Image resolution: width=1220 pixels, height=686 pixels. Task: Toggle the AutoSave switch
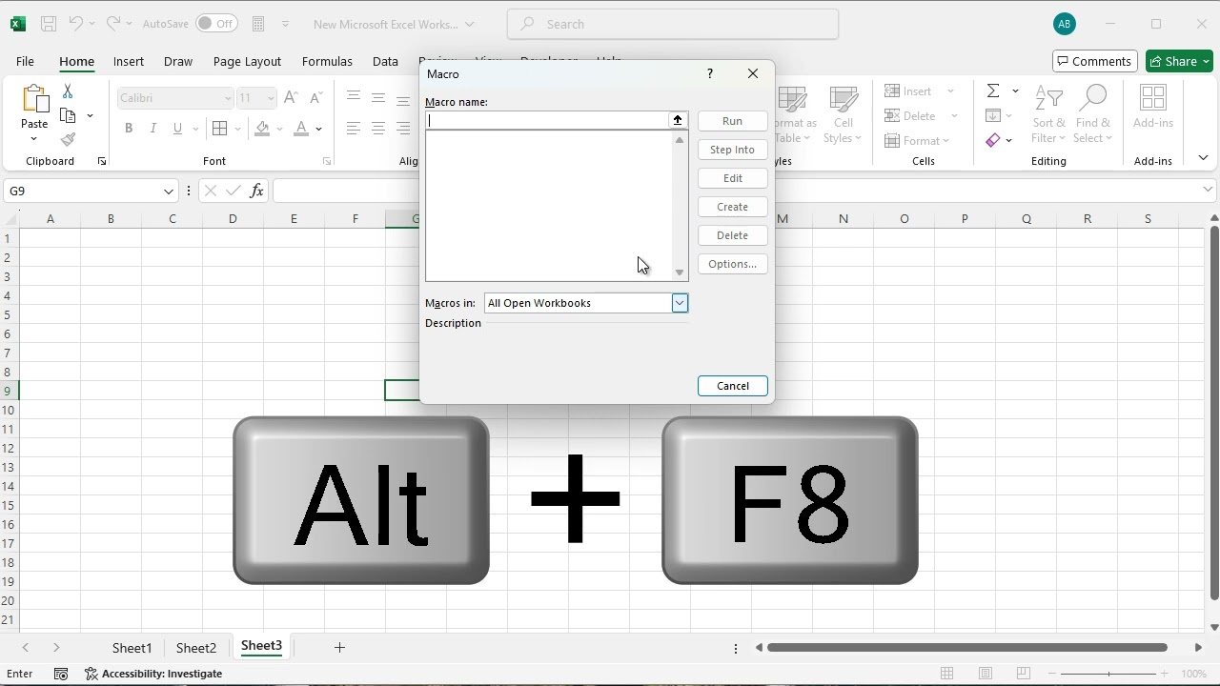pyautogui.click(x=216, y=24)
